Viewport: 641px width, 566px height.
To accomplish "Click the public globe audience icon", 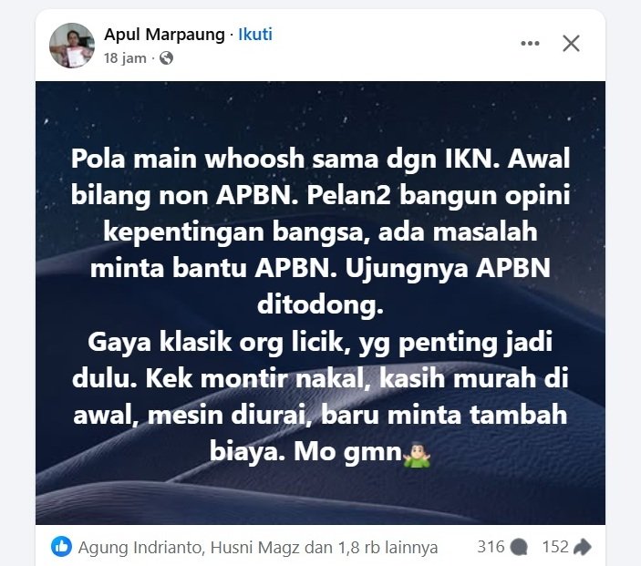I will pyautogui.click(x=166, y=58).
